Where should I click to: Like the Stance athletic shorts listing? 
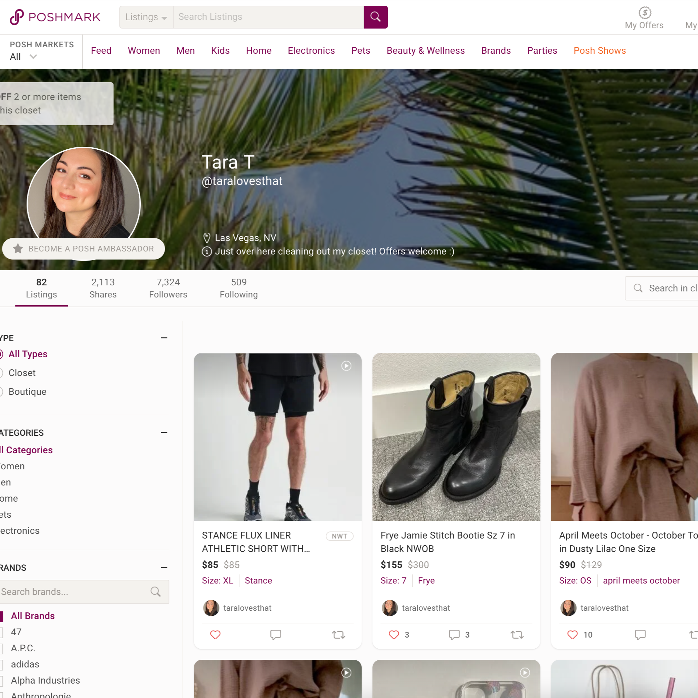tap(215, 635)
